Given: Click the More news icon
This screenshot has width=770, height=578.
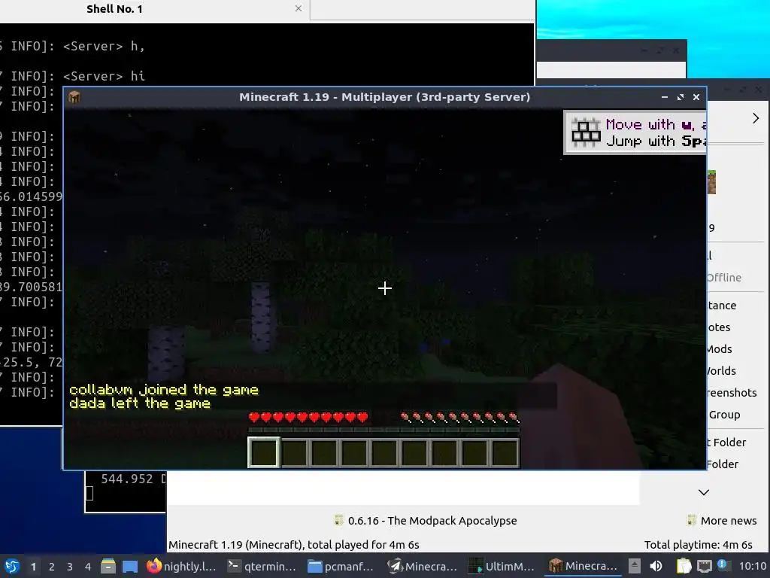Looking at the screenshot, I should 692,520.
